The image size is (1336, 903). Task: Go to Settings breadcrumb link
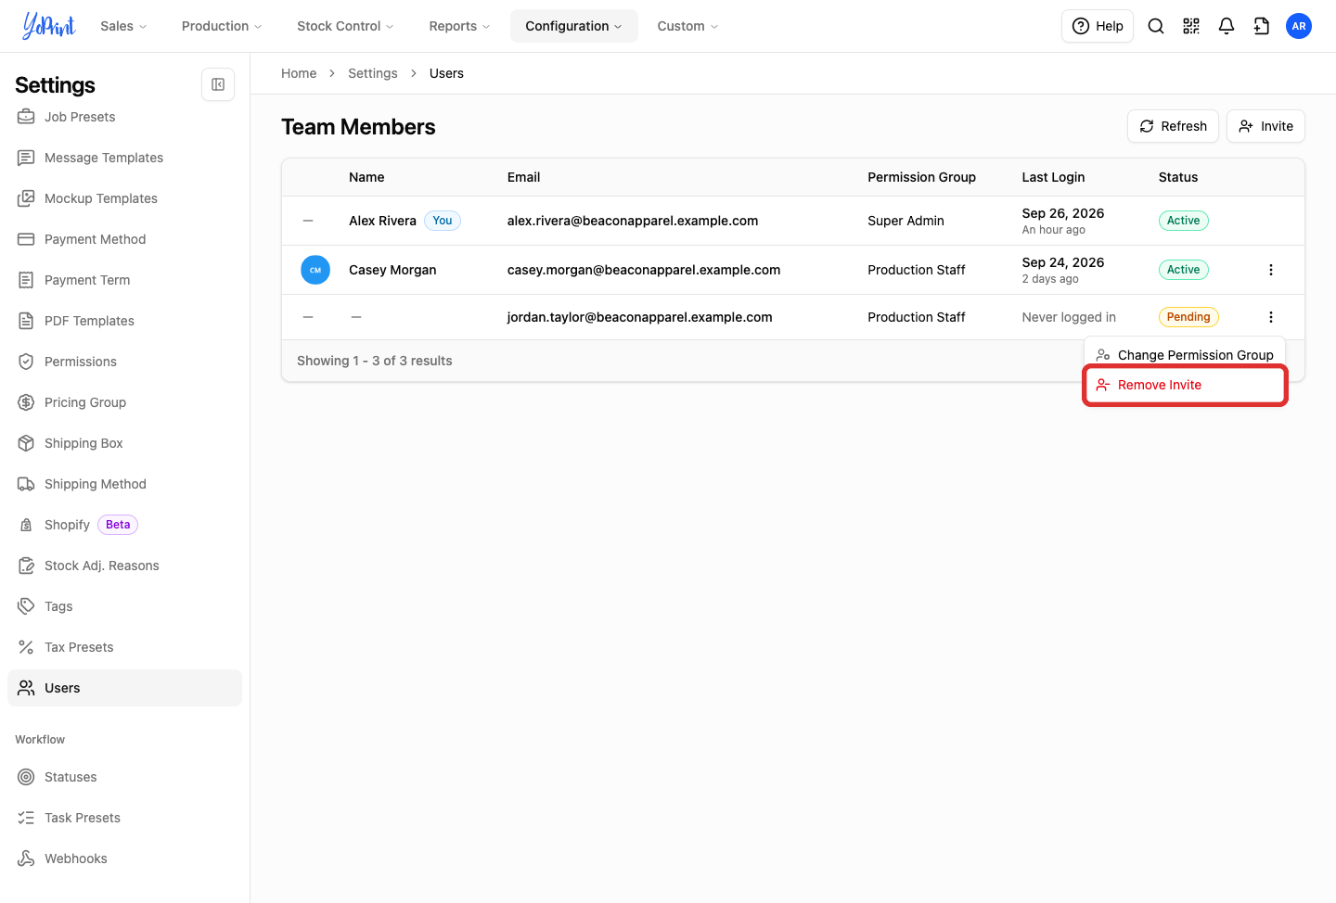point(373,73)
